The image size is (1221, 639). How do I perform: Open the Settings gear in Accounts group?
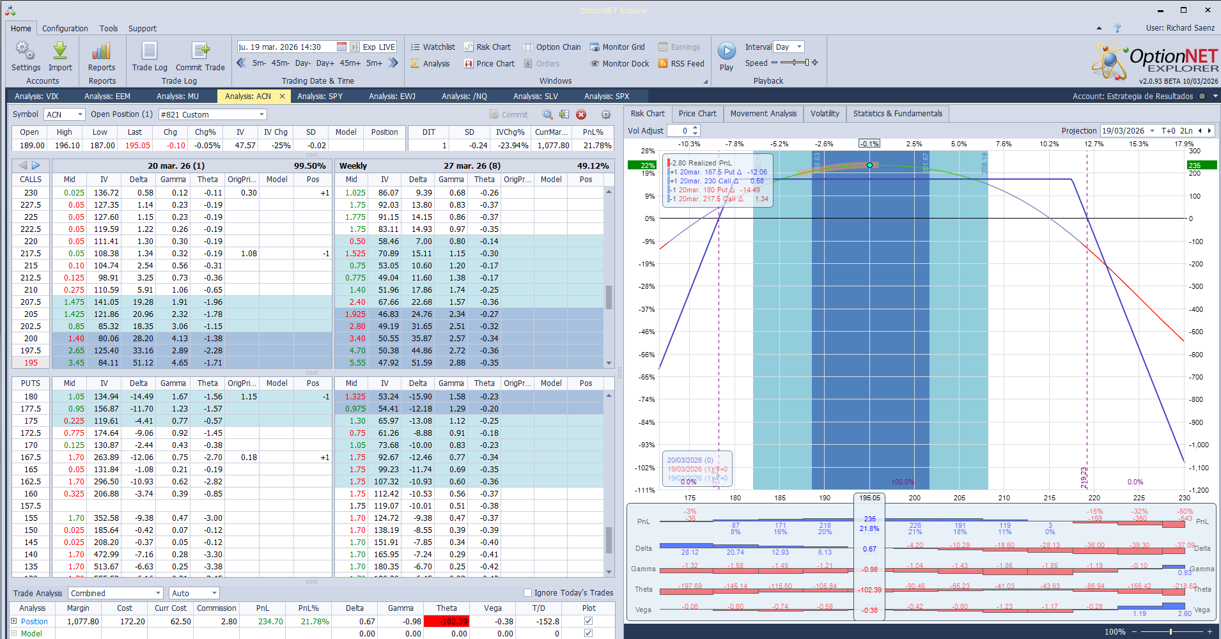[x=26, y=56]
